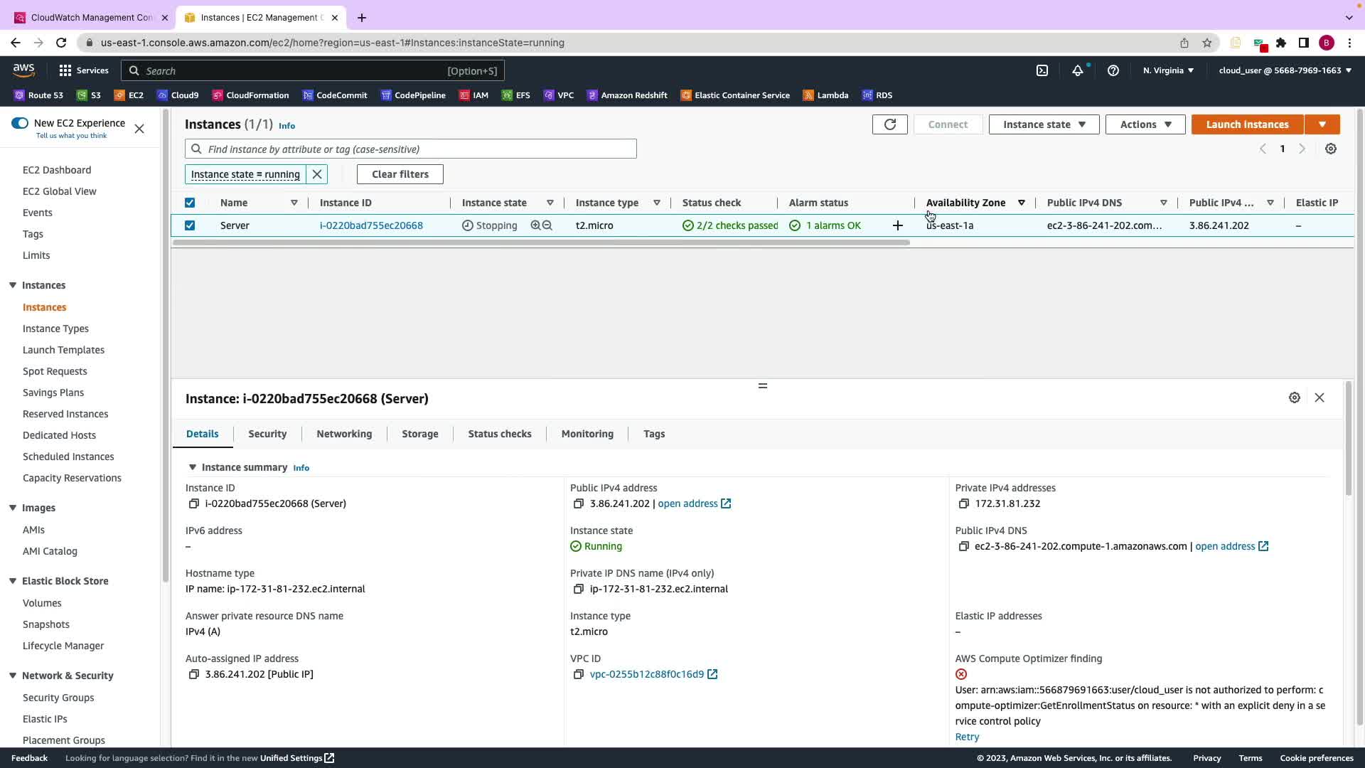The height and width of the screenshot is (768, 1365).
Task: Click the Clear filters button
Action: 400,174
